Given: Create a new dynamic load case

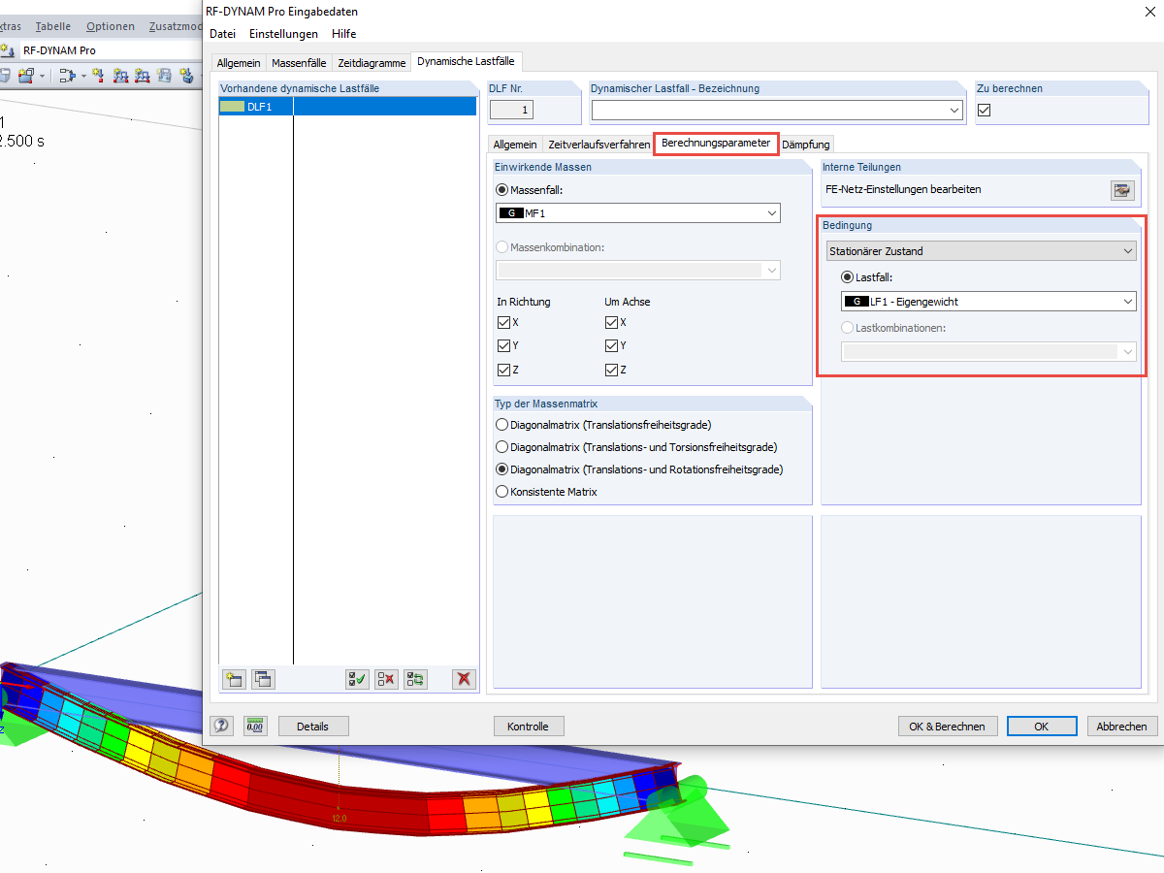Looking at the screenshot, I should (x=234, y=679).
